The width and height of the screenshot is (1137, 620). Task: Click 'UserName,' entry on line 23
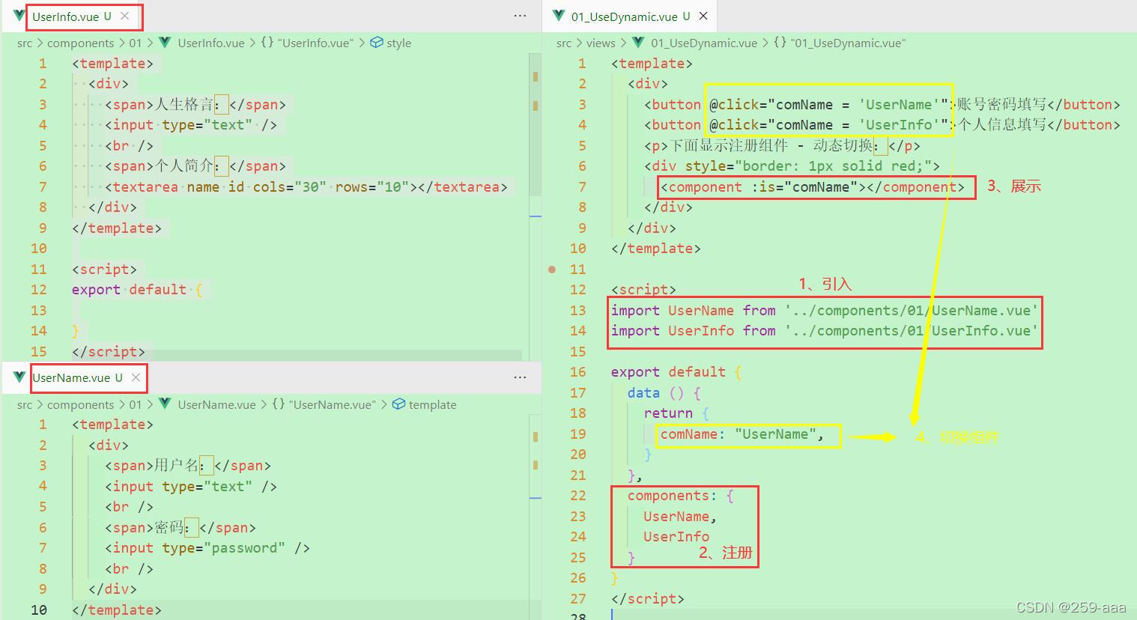click(x=680, y=517)
